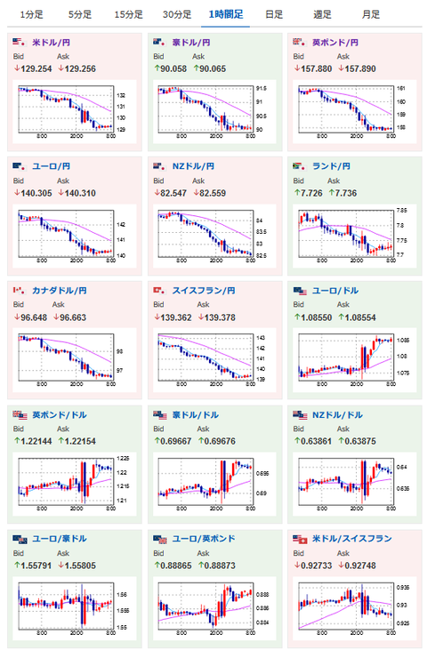The image size is (427, 650).
Task: Switch to the 1分足 timeframe tab
Action: [x=31, y=14]
